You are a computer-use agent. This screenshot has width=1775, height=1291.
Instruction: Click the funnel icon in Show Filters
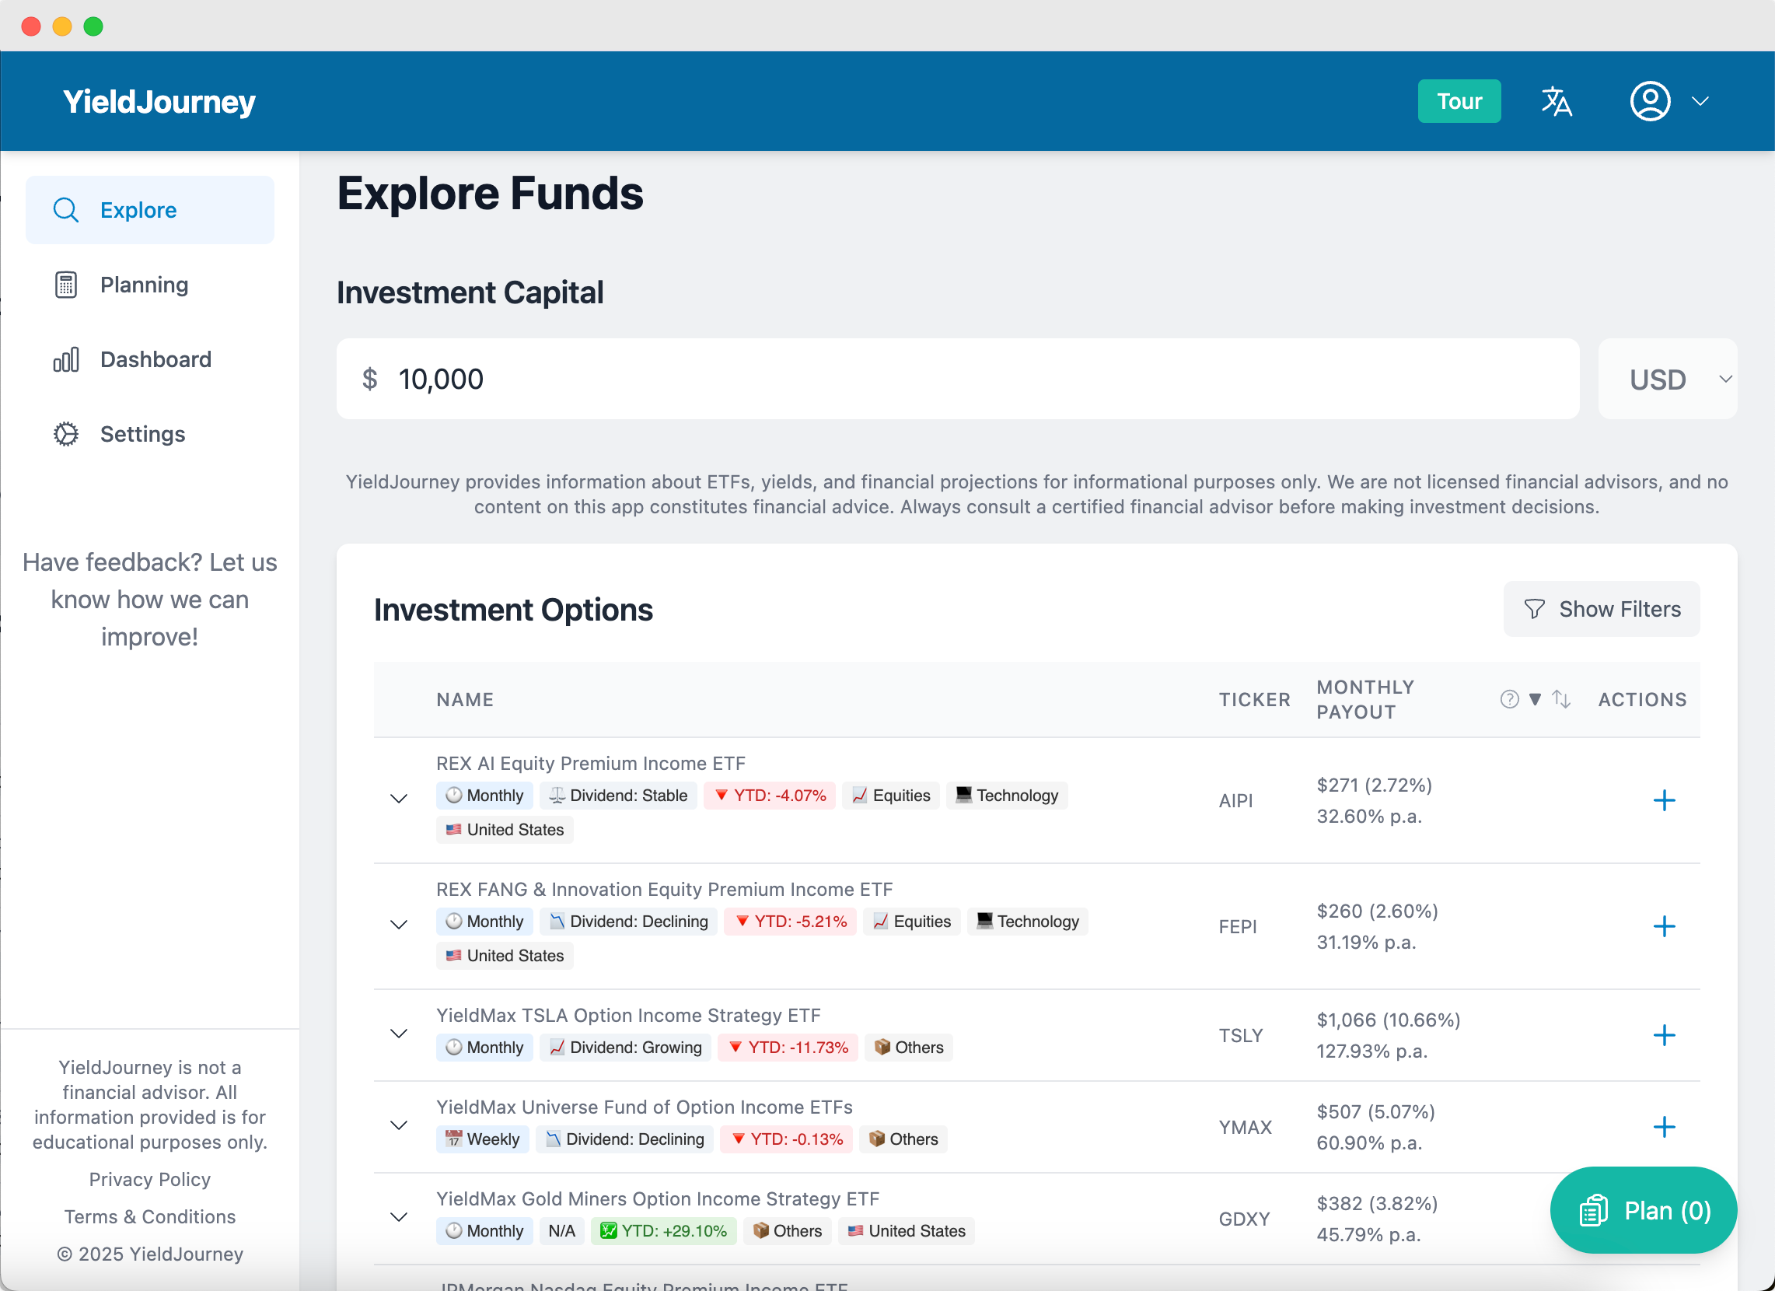1534,609
